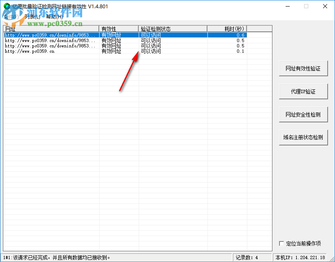The height and width of the screenshot is (262, 335).
Task: Click 有效网址 in the www.pc0359.cn row
Action: pyautogui.click(x=111, y=51)
